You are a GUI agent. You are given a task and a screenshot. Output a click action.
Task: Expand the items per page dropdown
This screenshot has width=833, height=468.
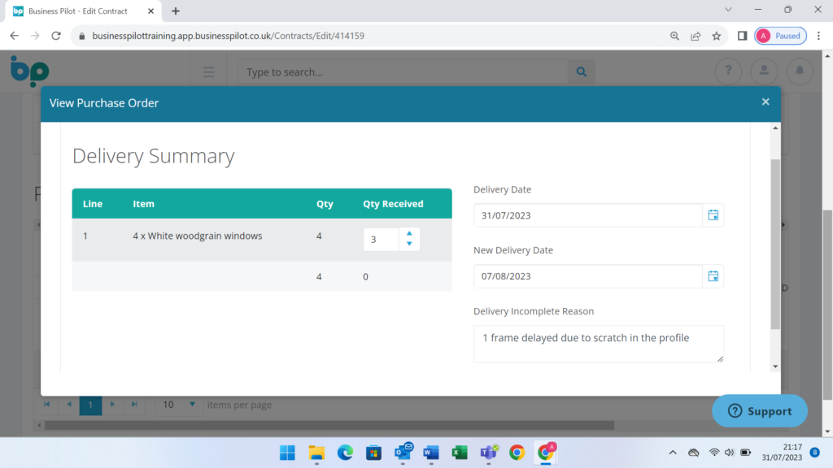tap(193, 405)
